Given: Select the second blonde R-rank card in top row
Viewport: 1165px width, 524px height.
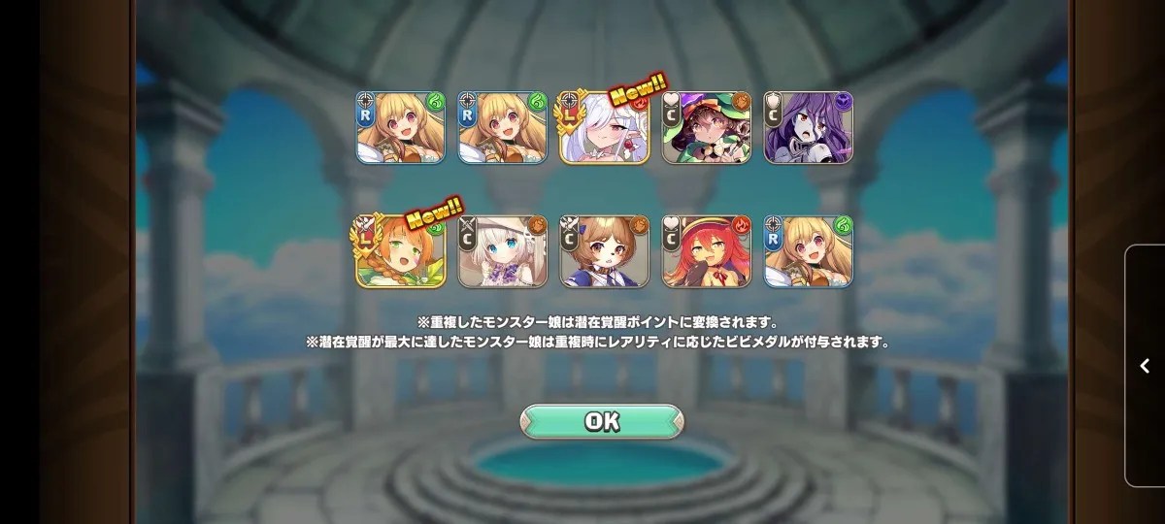Looking at the screenshot, I should coord(502,127).
